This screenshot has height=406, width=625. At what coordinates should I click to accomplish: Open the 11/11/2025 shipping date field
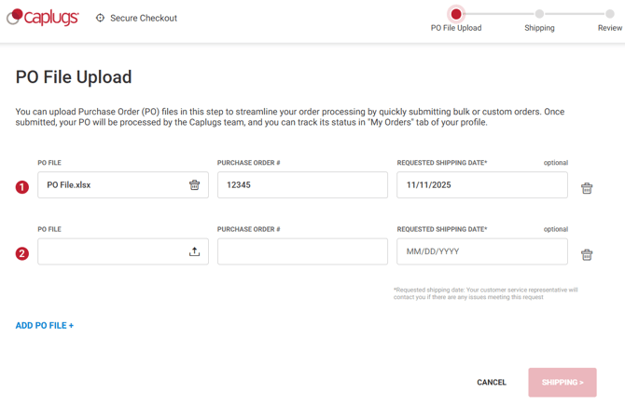coord(481,185)
